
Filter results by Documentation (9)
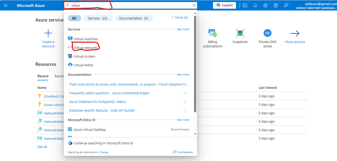[x=134, y=18]
